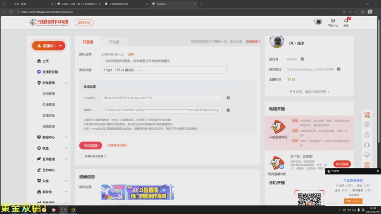Image resolution: width=381 pixels, height=214 pixels.
Task: Open 直播录像 in the sidebar
Action: click(x=49, y=116)
